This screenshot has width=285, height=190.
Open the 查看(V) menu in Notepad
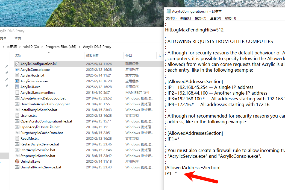(215, 18)
